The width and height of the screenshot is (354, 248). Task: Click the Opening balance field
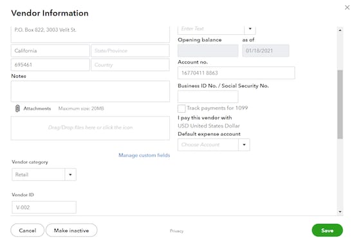click(x=208, y=51)
